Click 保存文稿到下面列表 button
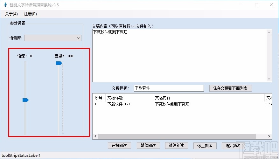The width and height of the screenshot is (279, 159). point(230,88)
